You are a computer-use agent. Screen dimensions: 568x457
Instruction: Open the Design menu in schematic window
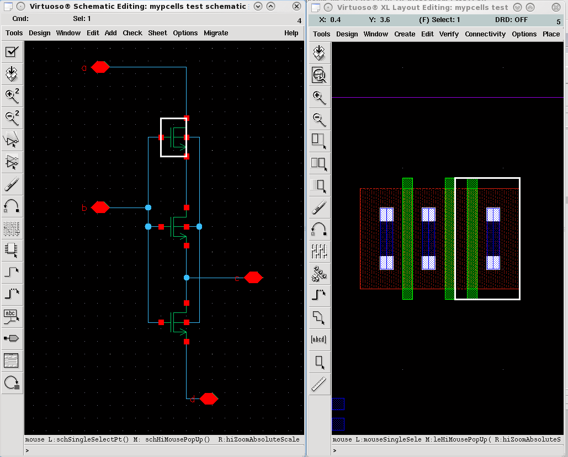(x=40, y=33)
